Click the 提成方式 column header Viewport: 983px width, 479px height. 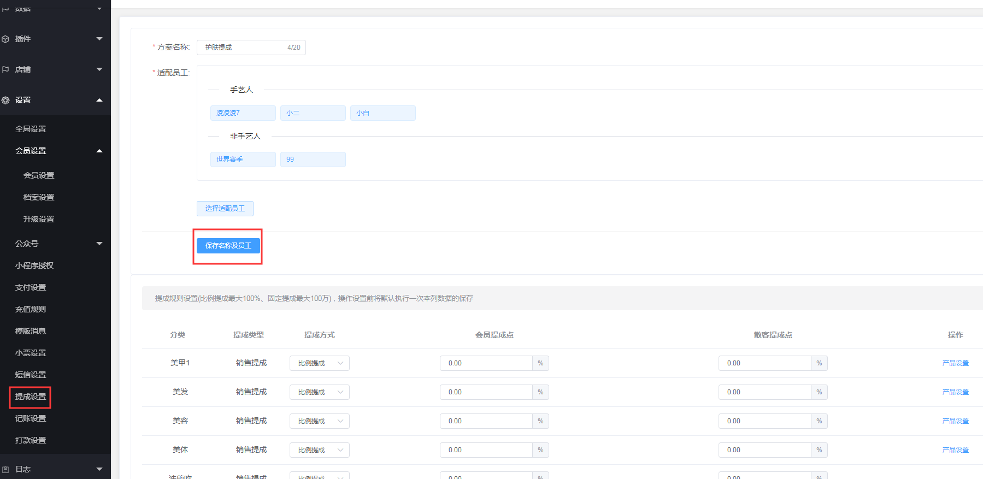(x=320, y=335)
